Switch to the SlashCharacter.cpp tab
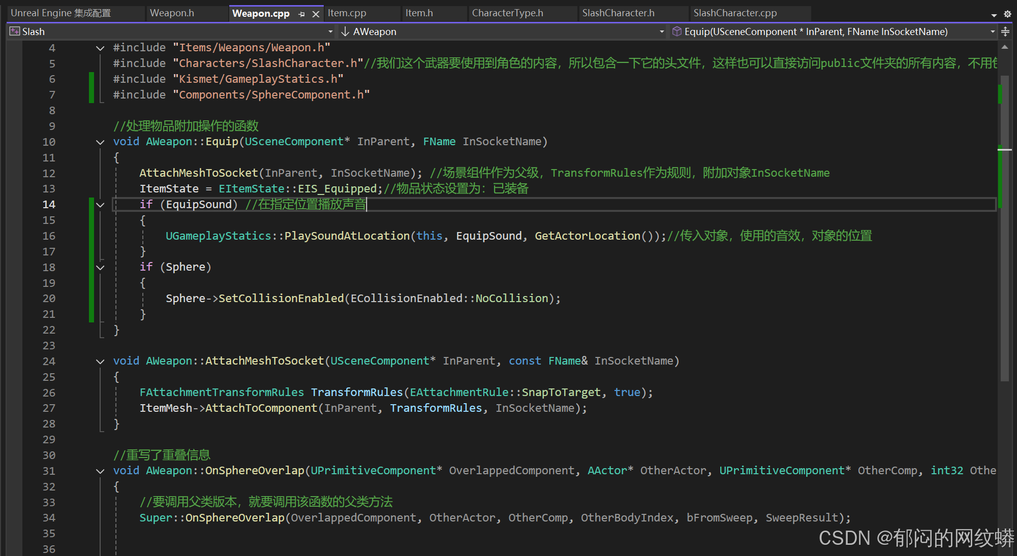This screenshot has height=556, width=1017. coord(734,13)
